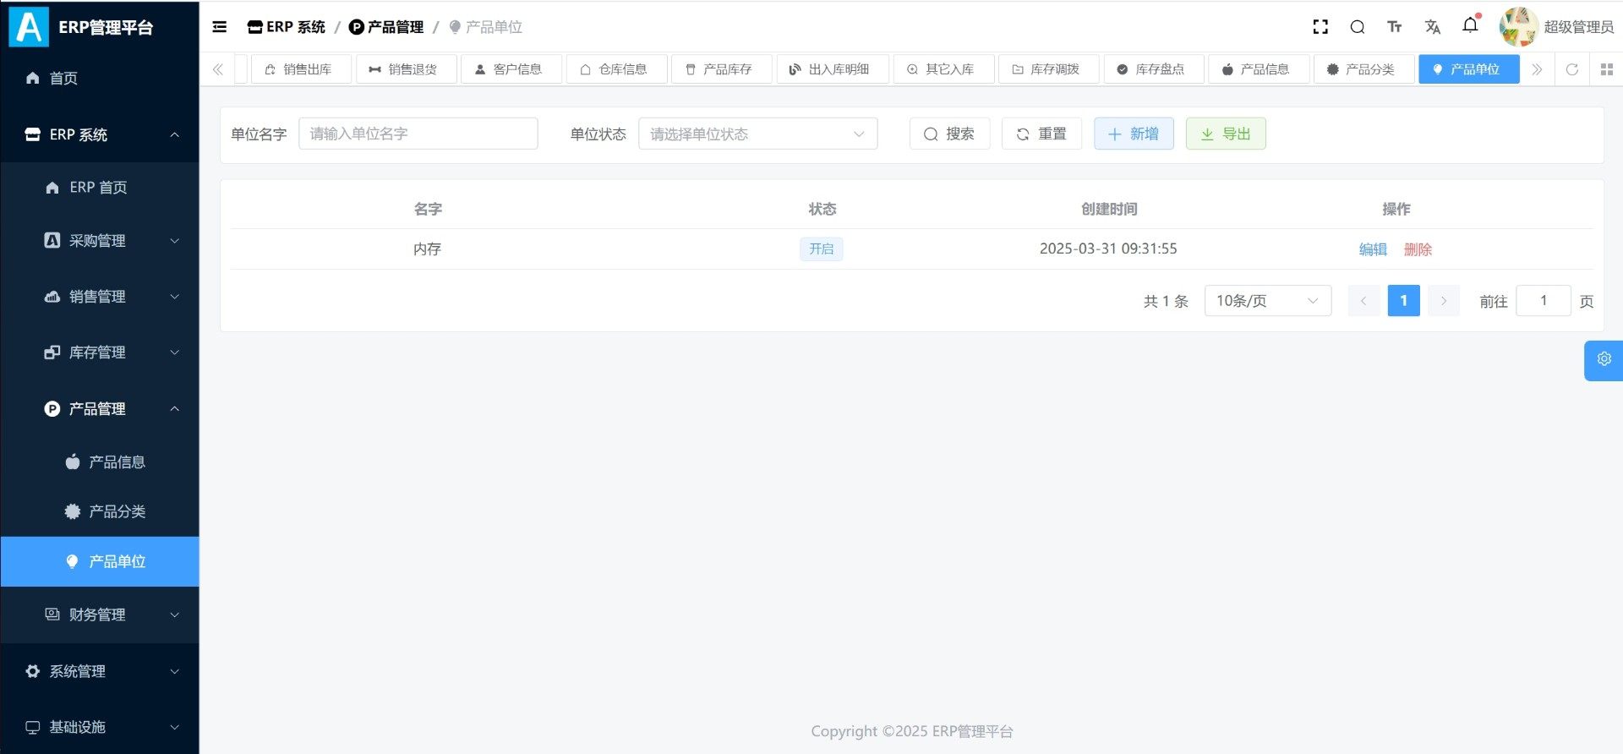The image size is (1623, 754).
Task: Click the ERP platform logo icon
Action: coord(29,27)
